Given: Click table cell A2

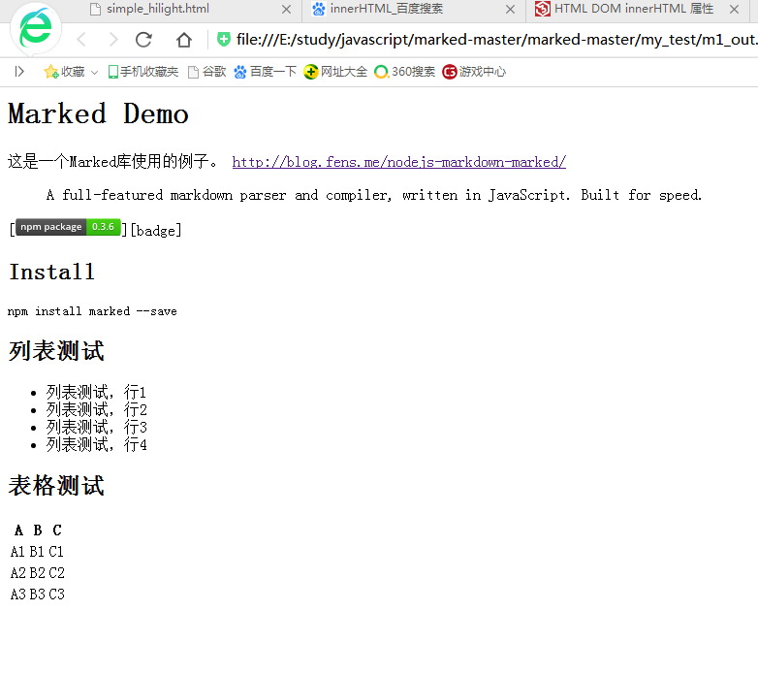Looking at the screenshot, I should [17, 573].
